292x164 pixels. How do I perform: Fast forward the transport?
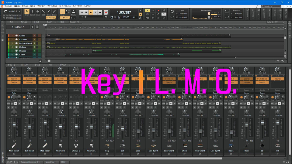coord(100,12)
